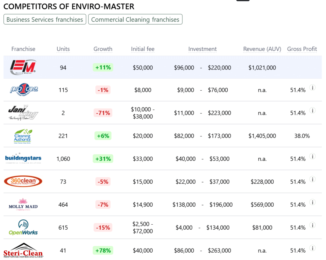Click the $1,021,000 revenue value

click(262, 68)
